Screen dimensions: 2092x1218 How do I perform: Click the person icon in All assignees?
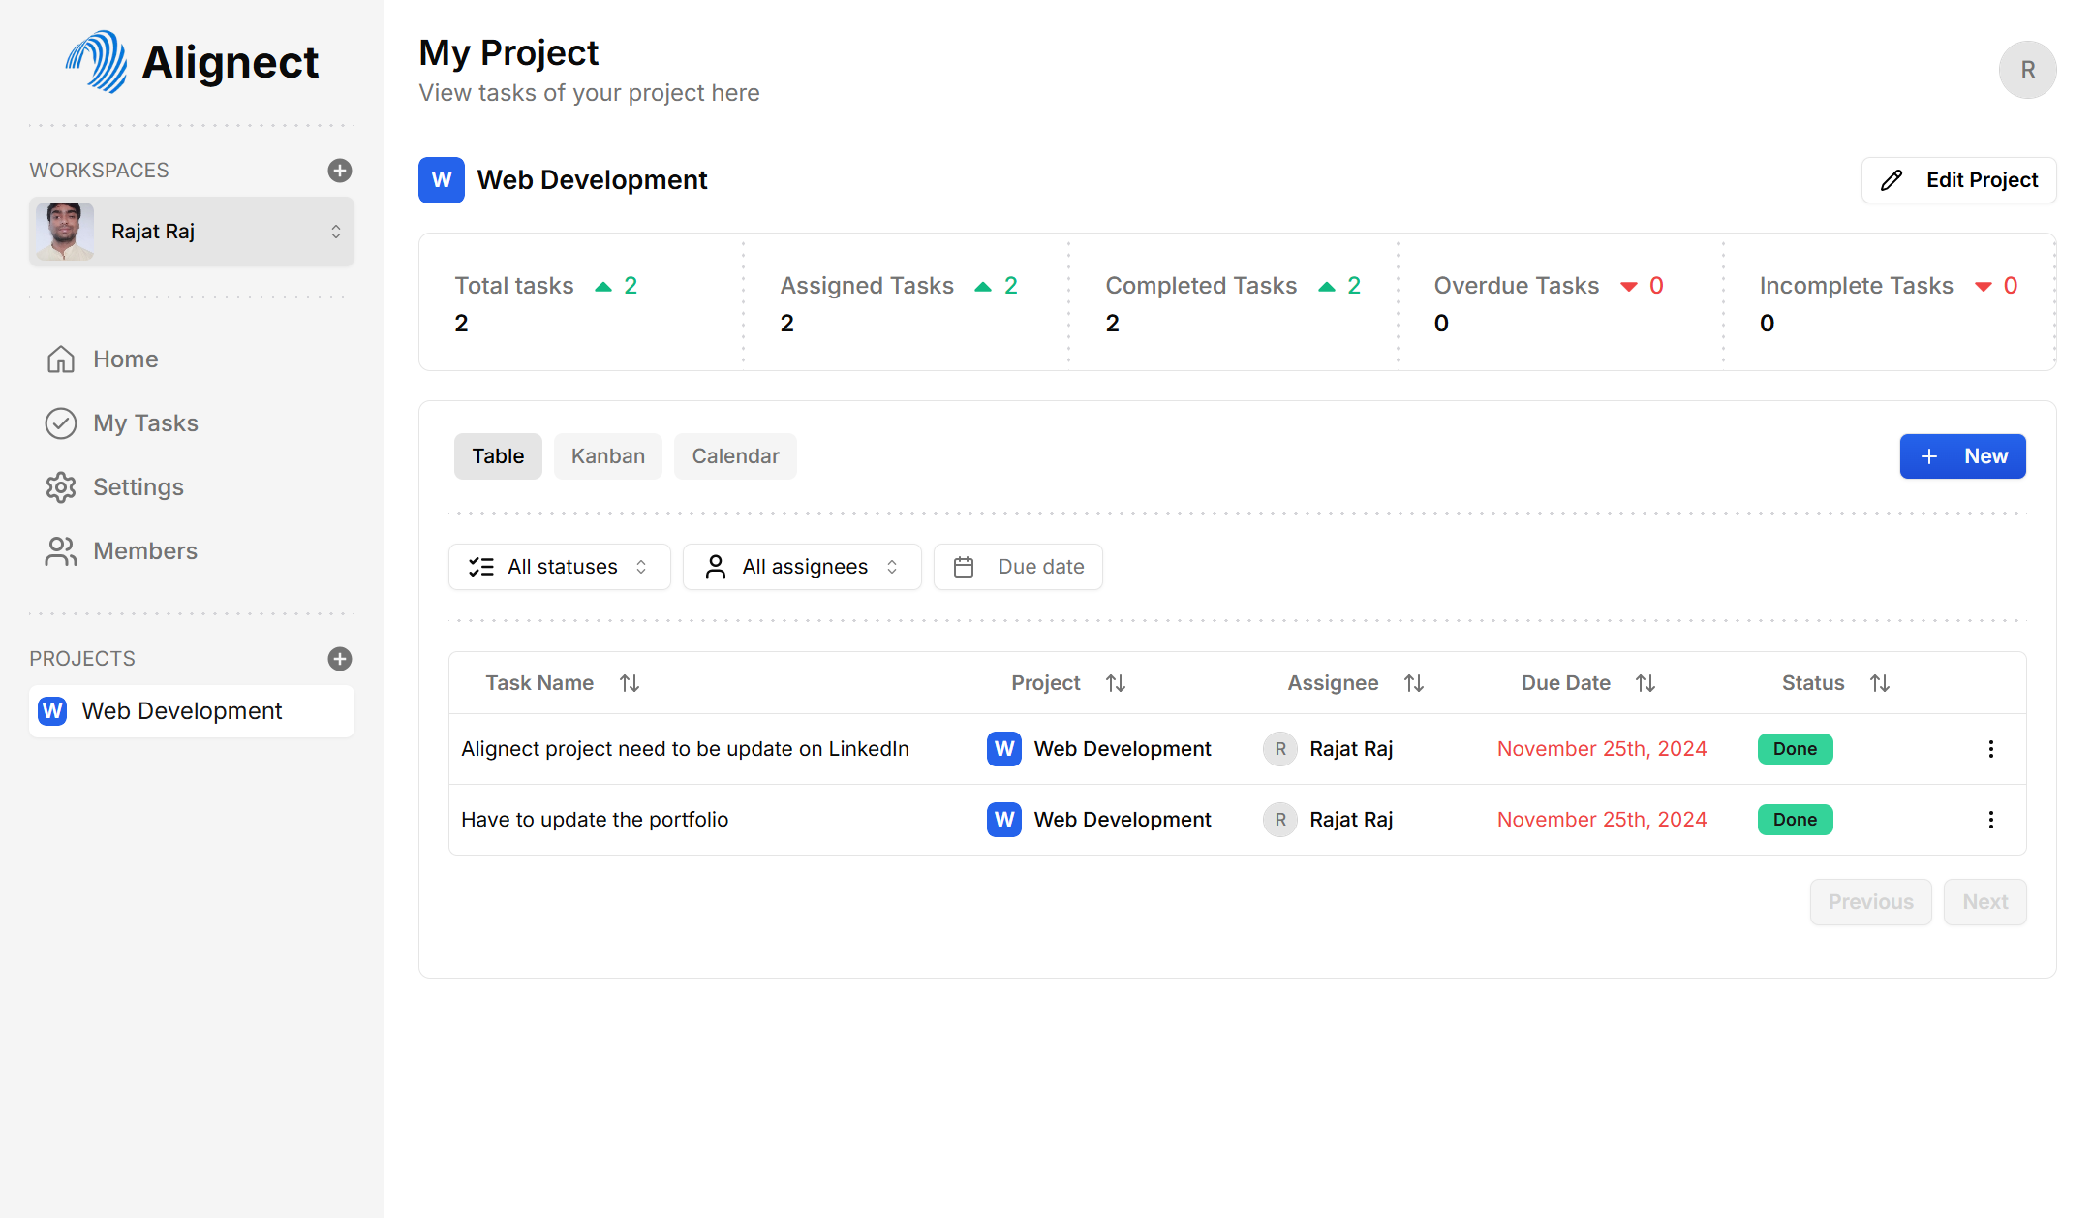click(716, 567)
